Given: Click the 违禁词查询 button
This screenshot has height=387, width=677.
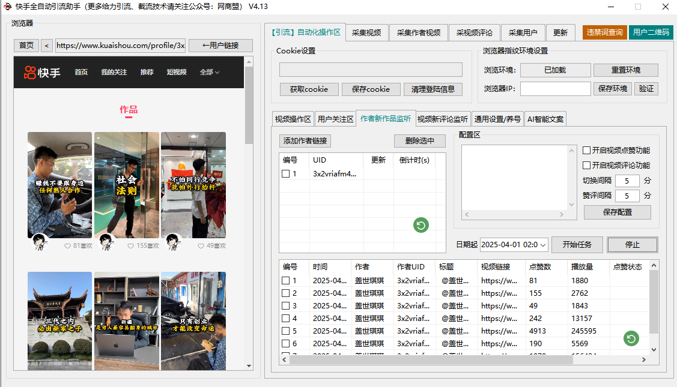Looking at the screenshot, I should pos(604,32).
